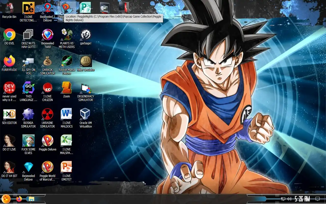Select the Oracle VM VirtualBox icon
This screenshot has height=204, width=326.
point(86,118)
